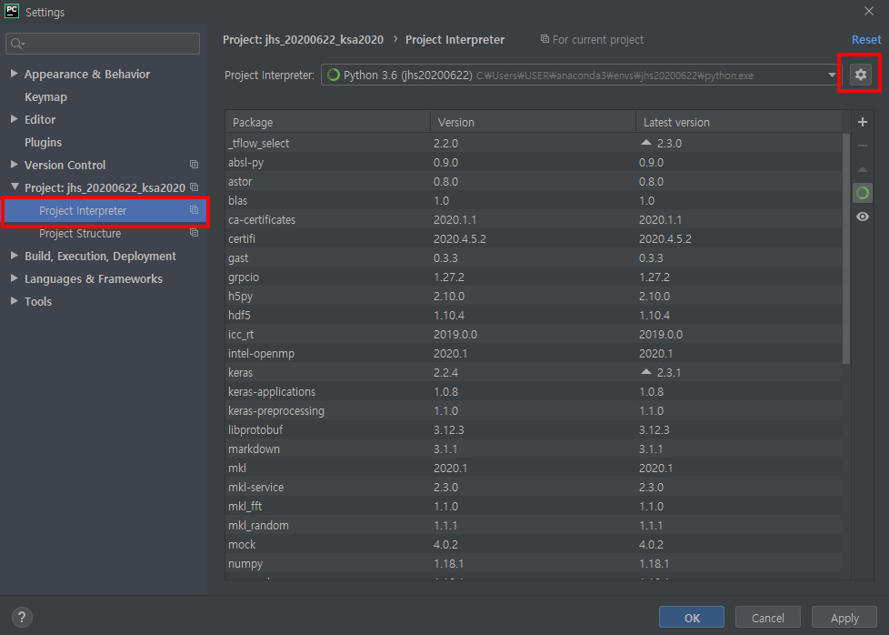Sort by the Package column header
Screen dimensions: 889x635
328,122
